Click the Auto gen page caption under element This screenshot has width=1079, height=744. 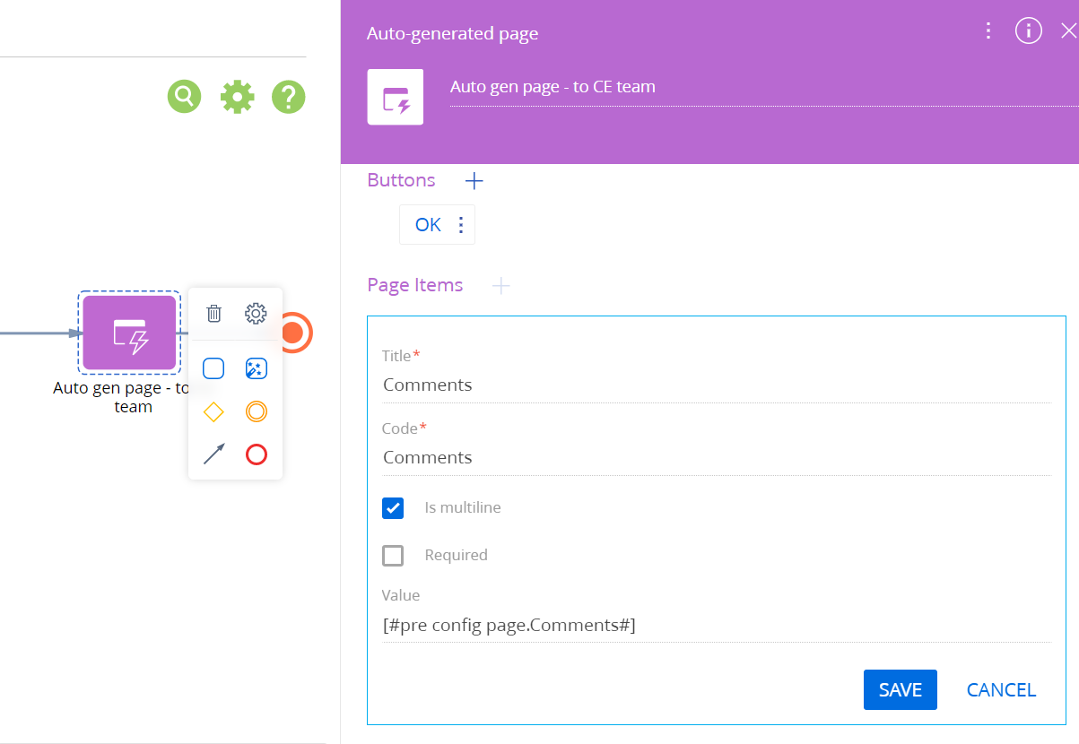click(x=123, y=397)
